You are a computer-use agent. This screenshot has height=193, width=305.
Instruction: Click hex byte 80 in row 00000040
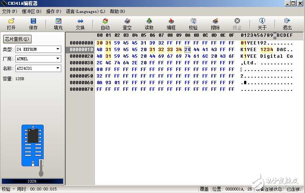(99, 69)
